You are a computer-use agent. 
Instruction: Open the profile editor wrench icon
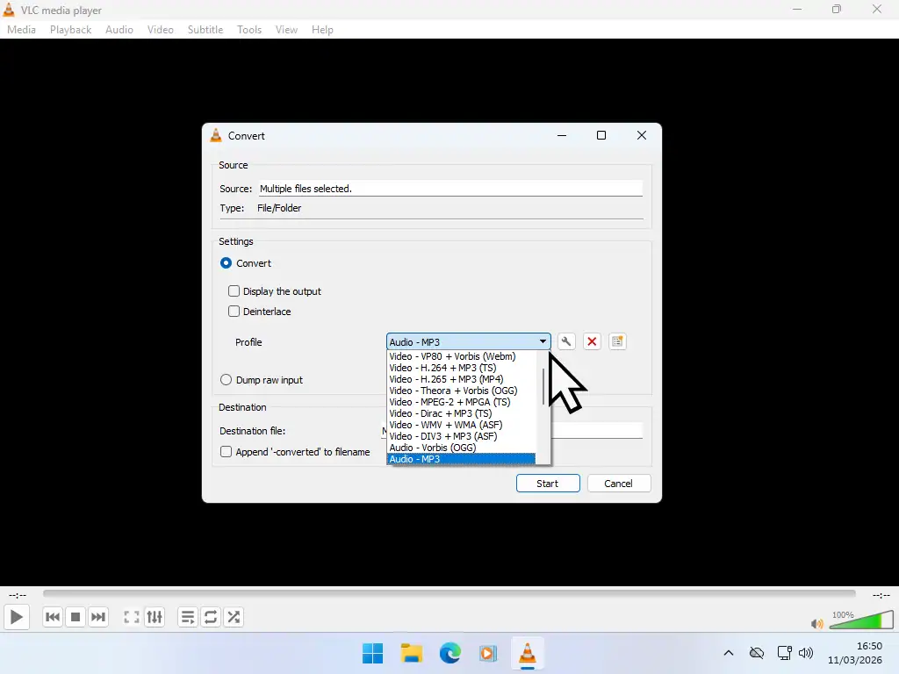pos(565,341)
